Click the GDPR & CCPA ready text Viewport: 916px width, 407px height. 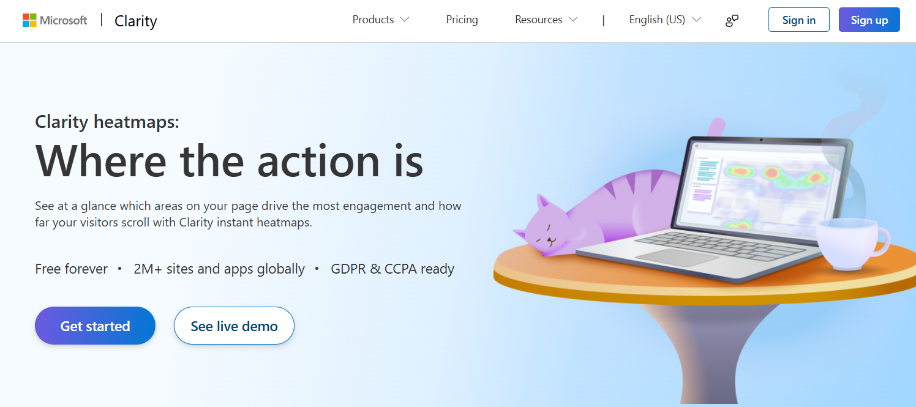point(392,269)
